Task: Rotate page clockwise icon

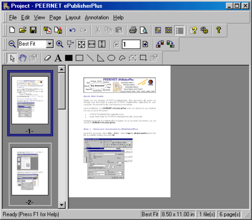Action: 170,44
